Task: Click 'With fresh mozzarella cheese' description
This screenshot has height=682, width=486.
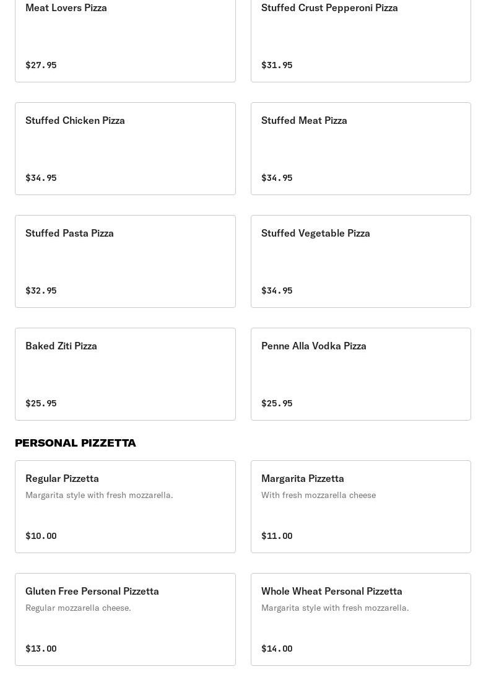Action: tap(318, 495)
